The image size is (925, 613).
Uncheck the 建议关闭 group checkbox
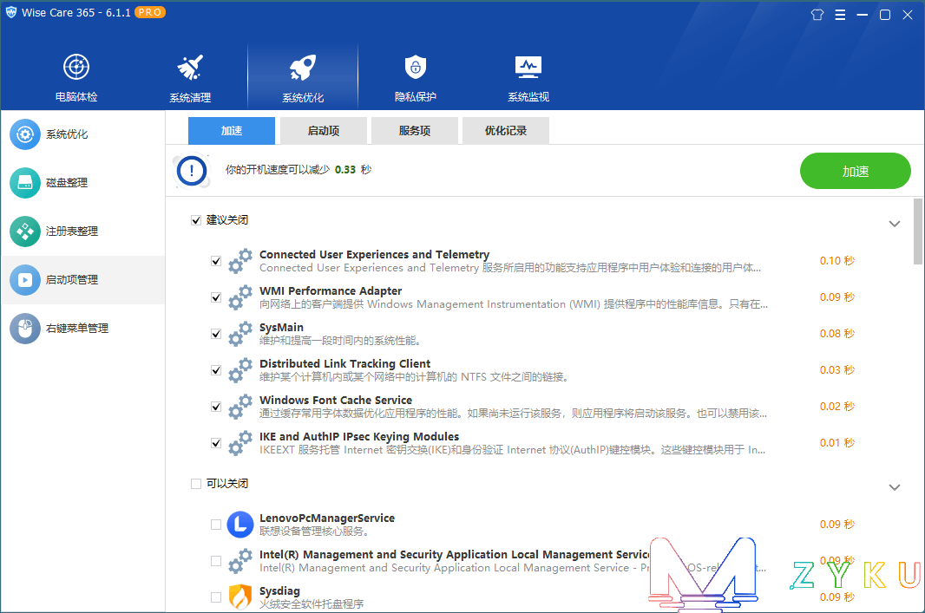click(196, 220)
